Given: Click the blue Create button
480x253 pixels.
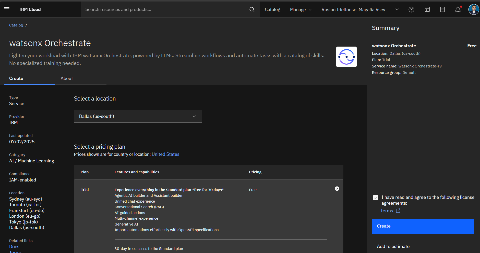Looking at the screenshot, I should [x=423, y=226].
